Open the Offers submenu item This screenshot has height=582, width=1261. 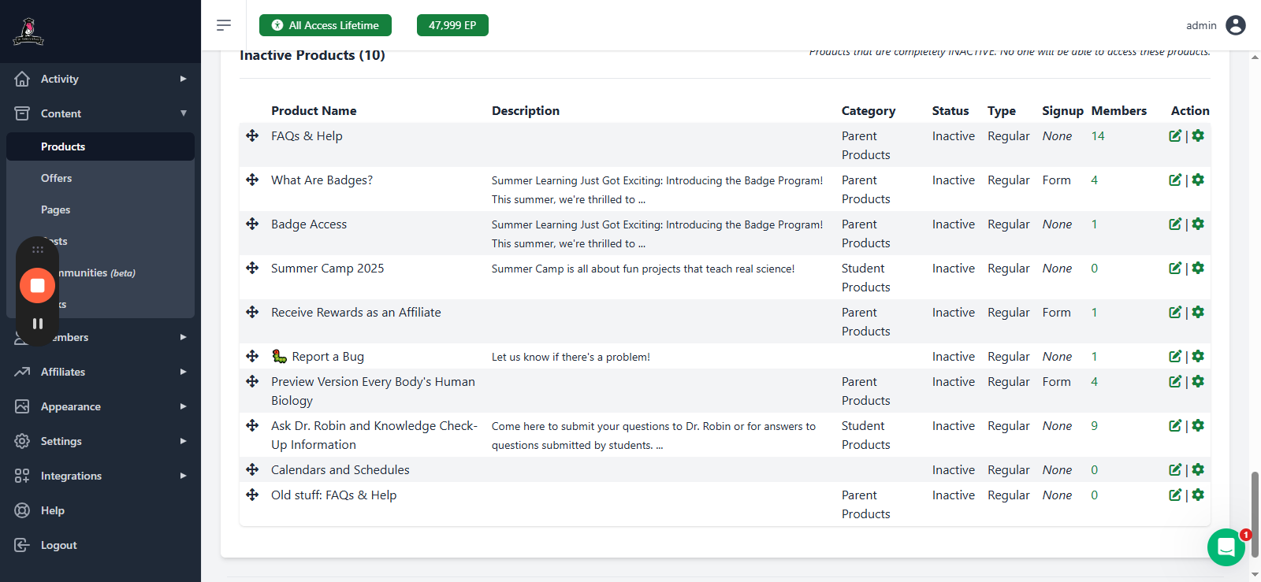[x=56, y=178]
